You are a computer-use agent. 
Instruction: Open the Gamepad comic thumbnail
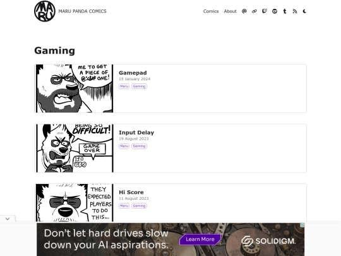pyautogui.click(x=74, y=88)
